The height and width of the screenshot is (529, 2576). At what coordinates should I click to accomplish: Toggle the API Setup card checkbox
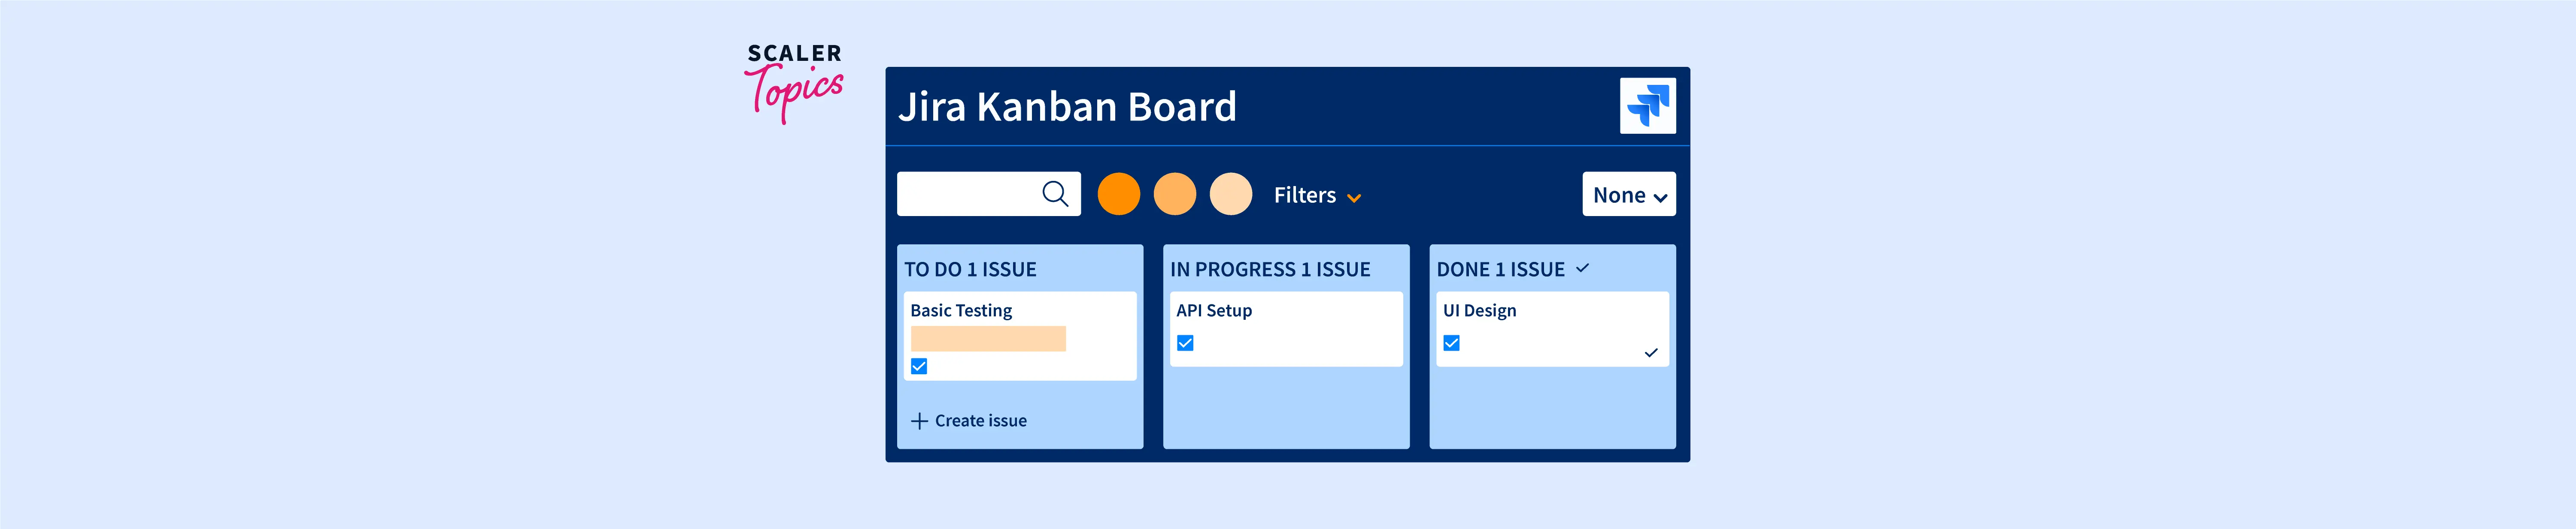click(x=1185, y=343)
